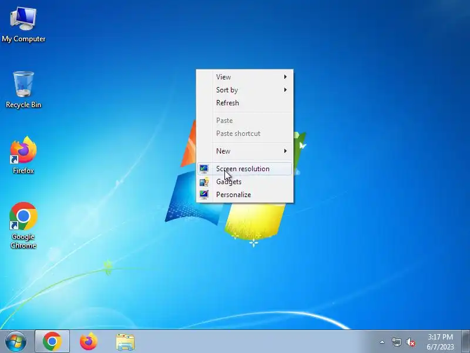470x353 pixels.
Task: Click the greyed Paste entry
Action: 244,121
